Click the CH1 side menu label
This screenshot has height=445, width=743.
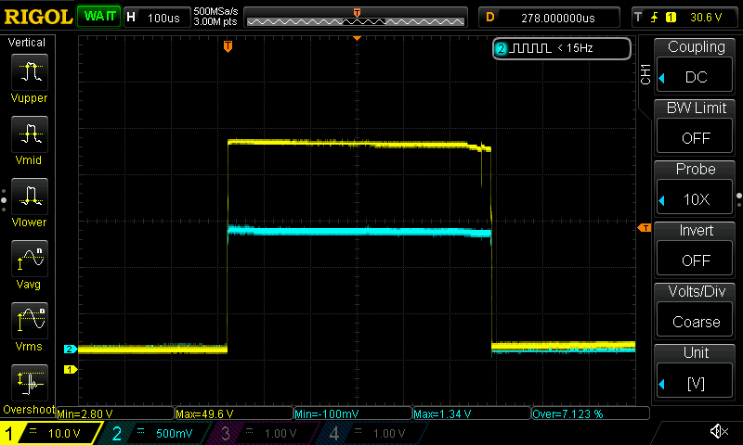click(x=645, y=74)
